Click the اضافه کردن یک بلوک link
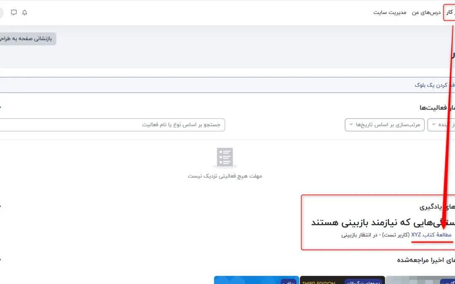This screenshot has width=455, height=284. pyautogui.click(x=434, y=85)
